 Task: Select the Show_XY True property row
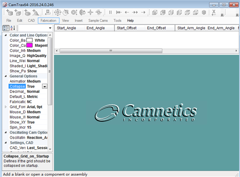click(x=28, y=122)
